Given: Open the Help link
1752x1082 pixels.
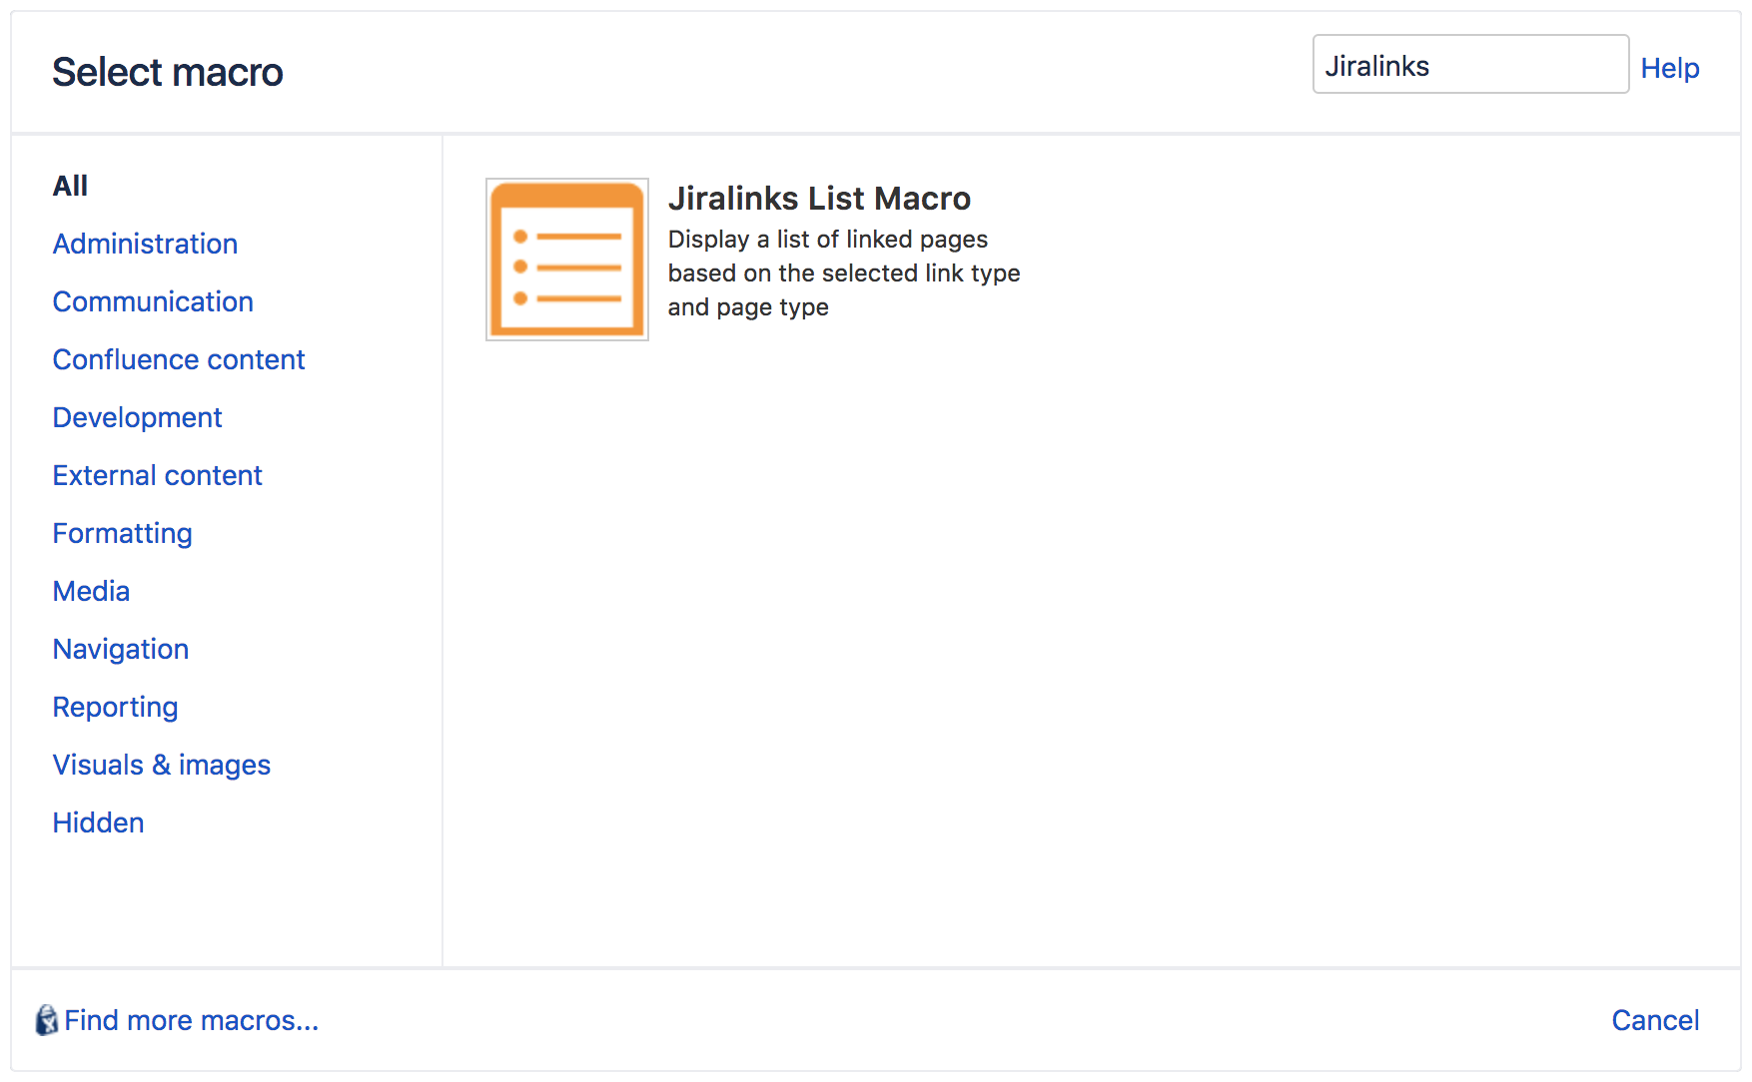Looking at the screenshot, I should [1669, 67].
